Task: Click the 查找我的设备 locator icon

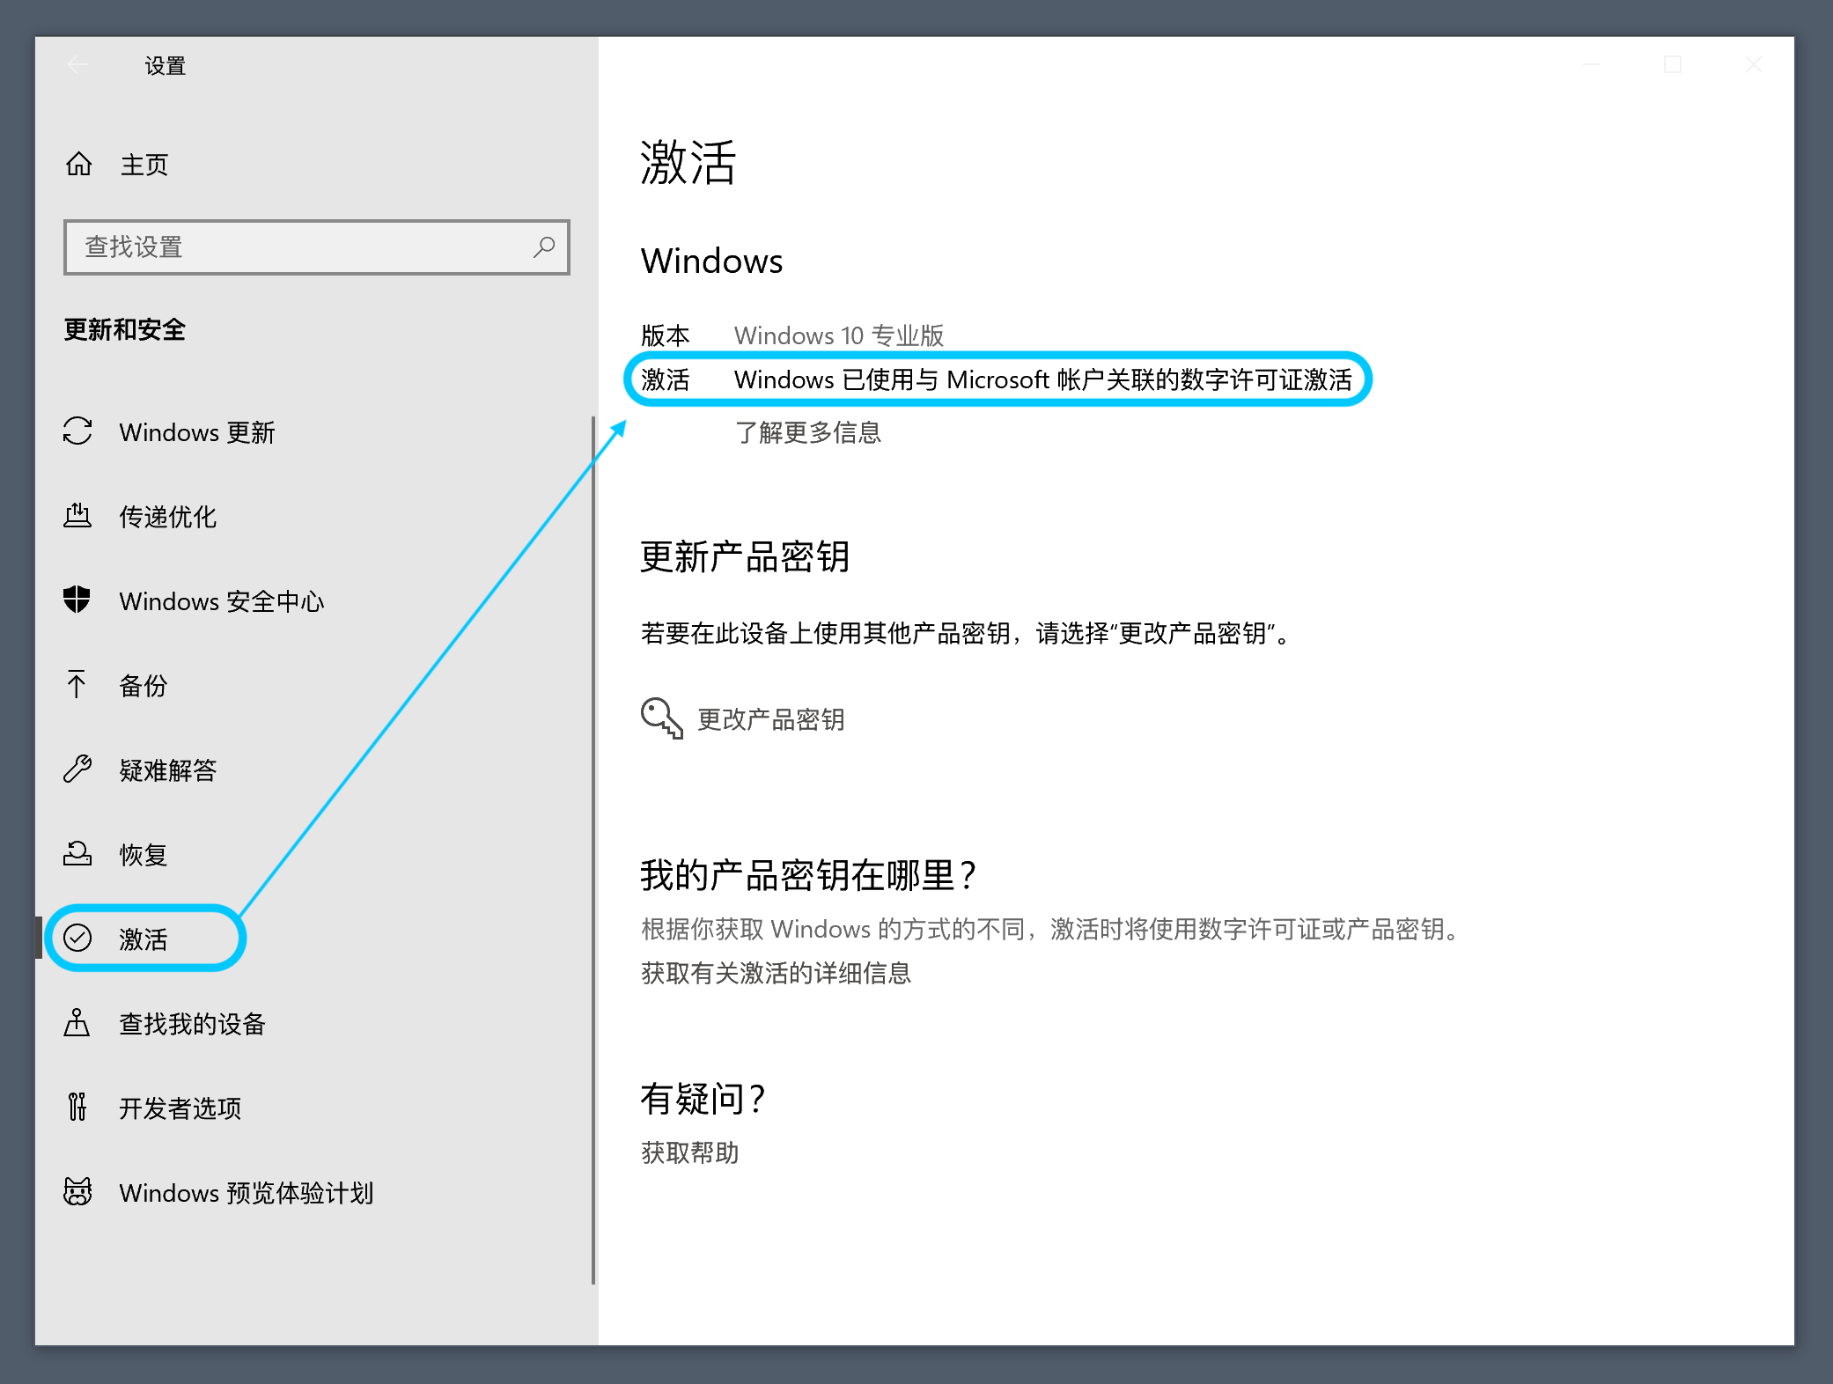Action: tap(77, 1022)
